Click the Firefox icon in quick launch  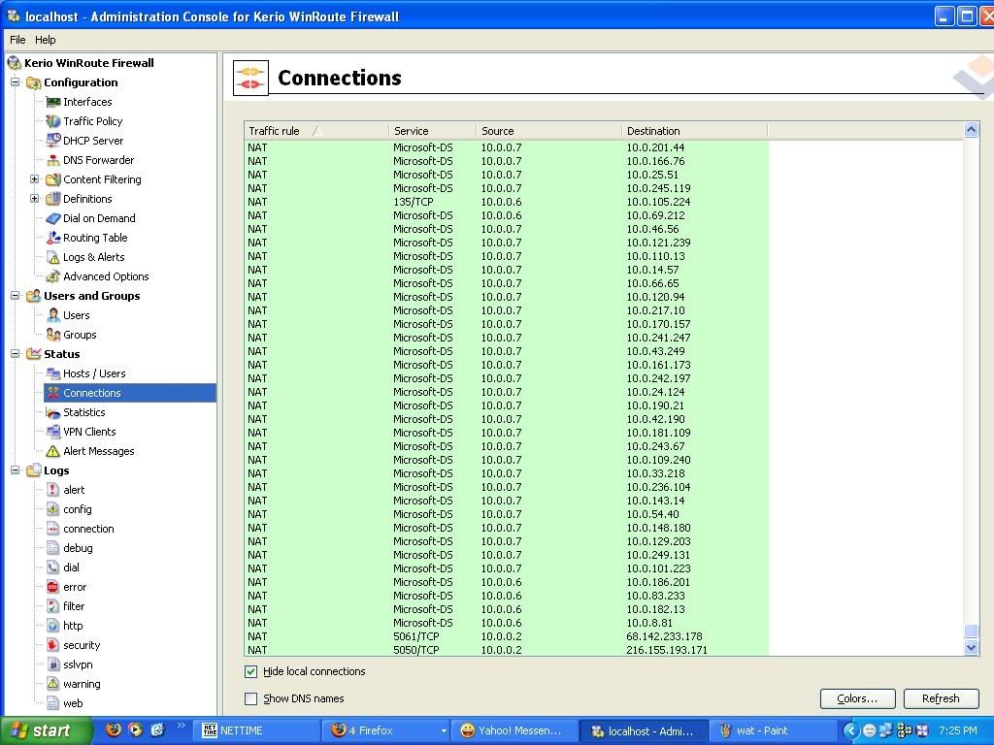(x=114, y=729)
